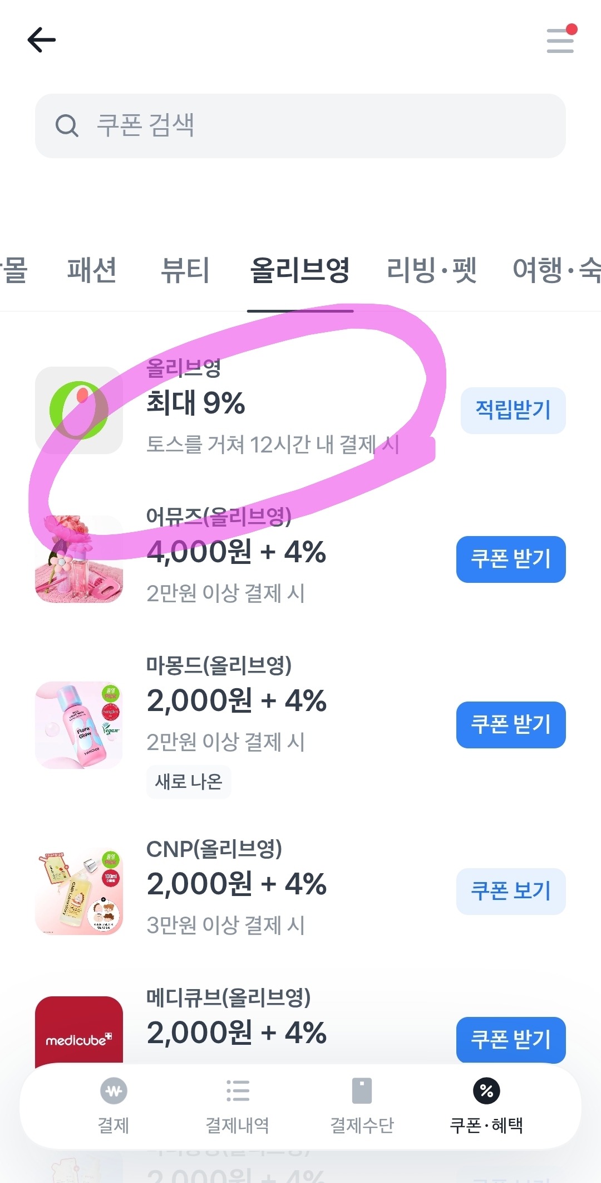Open the 결제 won icon tab
This screenshot has height=1183, width=601.
tap(114, 1091)
